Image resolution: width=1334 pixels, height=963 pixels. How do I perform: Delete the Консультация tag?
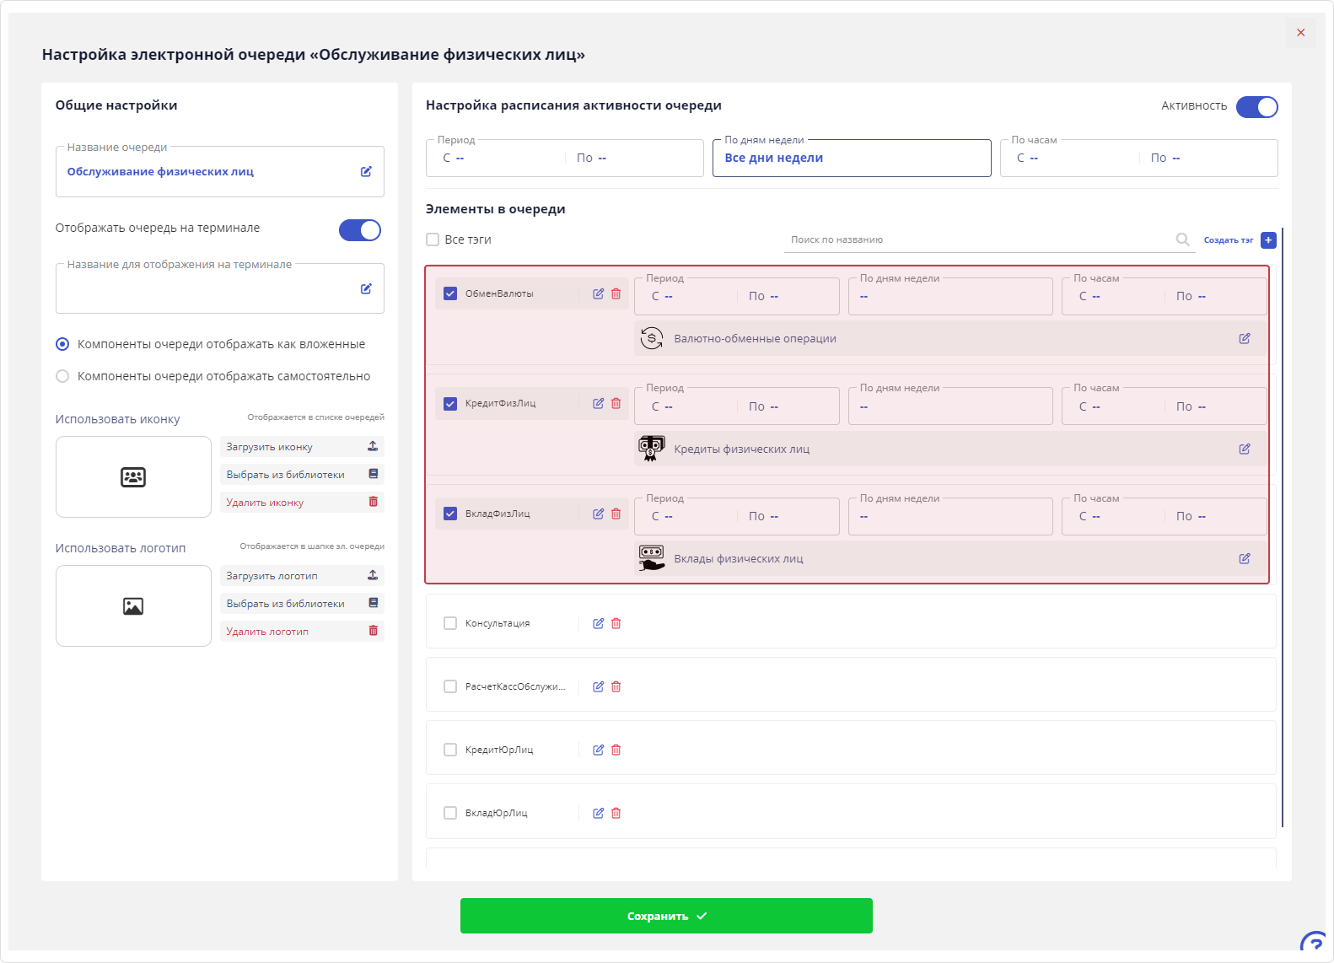[x=616, y=623]
